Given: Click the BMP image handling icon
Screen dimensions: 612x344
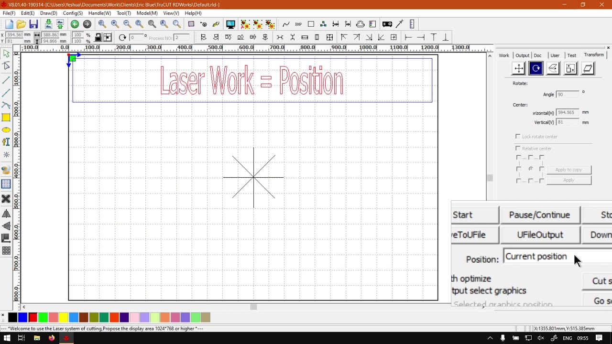Looking at the screenshot, I should point(298,24).
